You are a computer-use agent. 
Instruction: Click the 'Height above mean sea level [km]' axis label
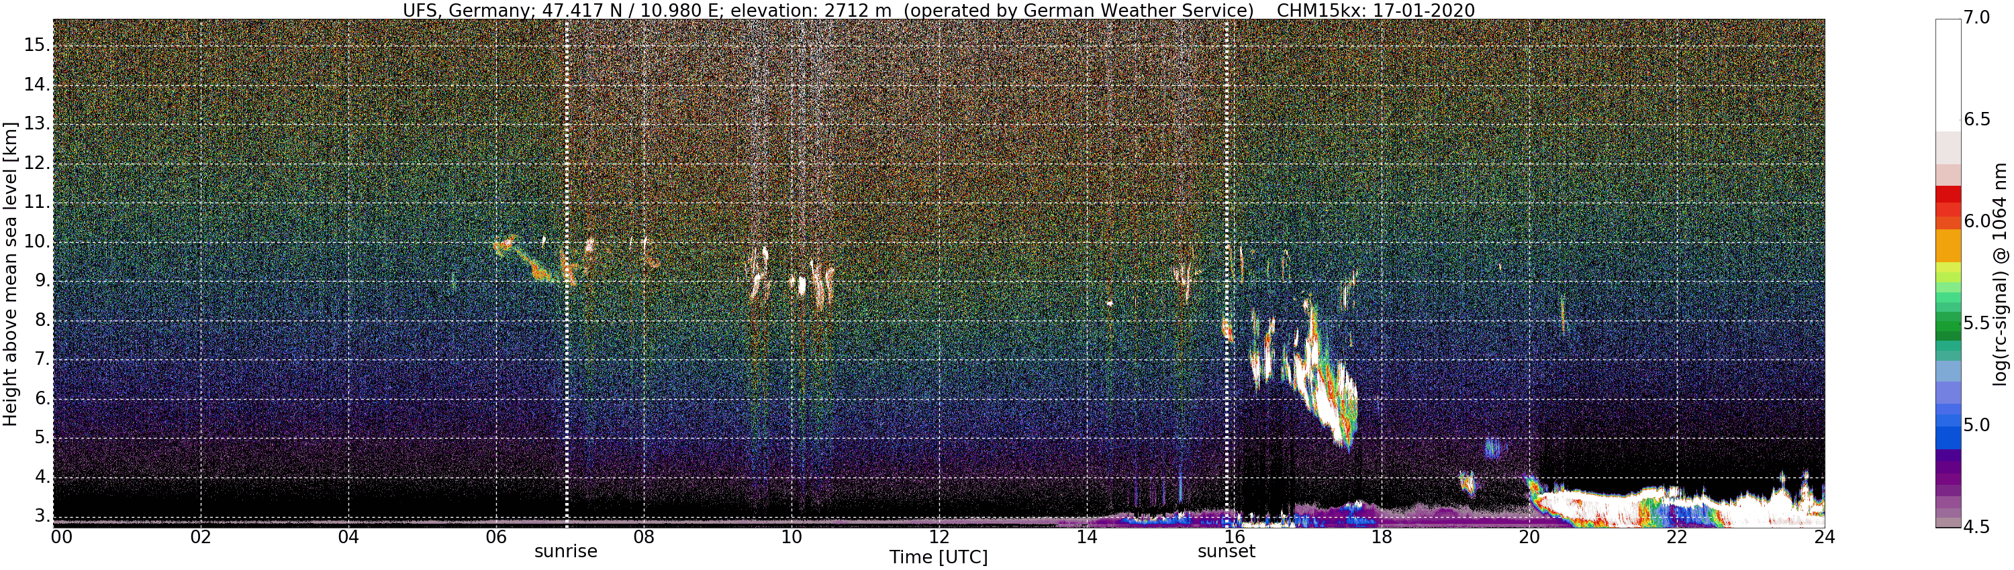pyautogui.click(x=10, y=274)
